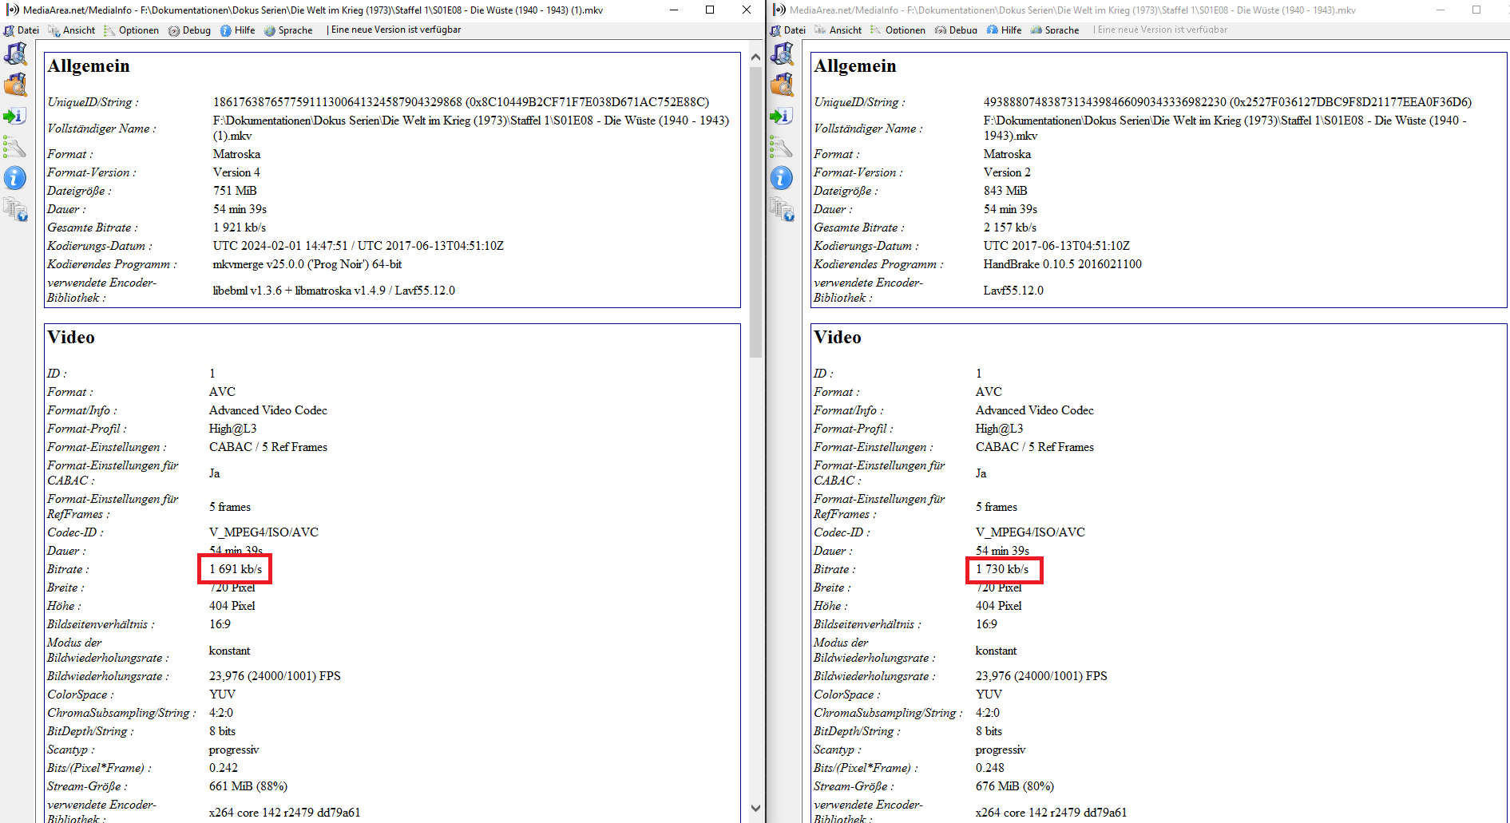This screenshot has height=823, width=1510.
Task: Click the scroll down arrow in left window
Action: [x=755, y=809]
